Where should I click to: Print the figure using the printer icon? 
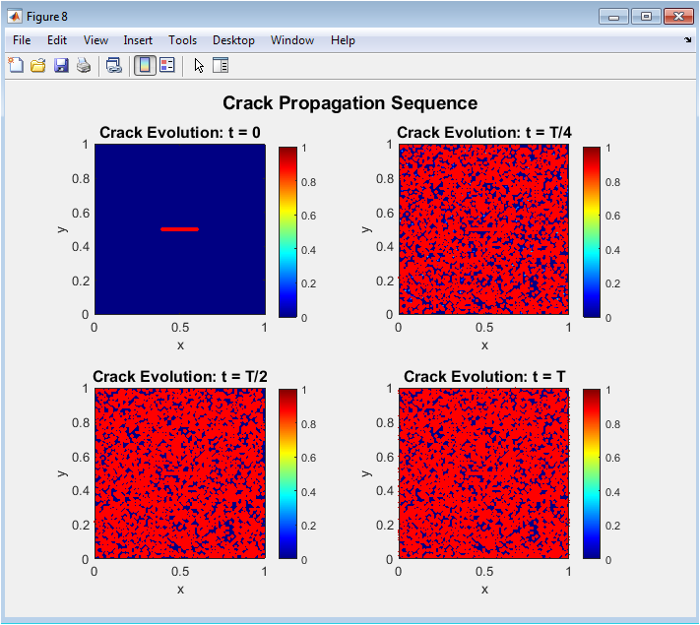pyautogui.click(x=84, y=66)
